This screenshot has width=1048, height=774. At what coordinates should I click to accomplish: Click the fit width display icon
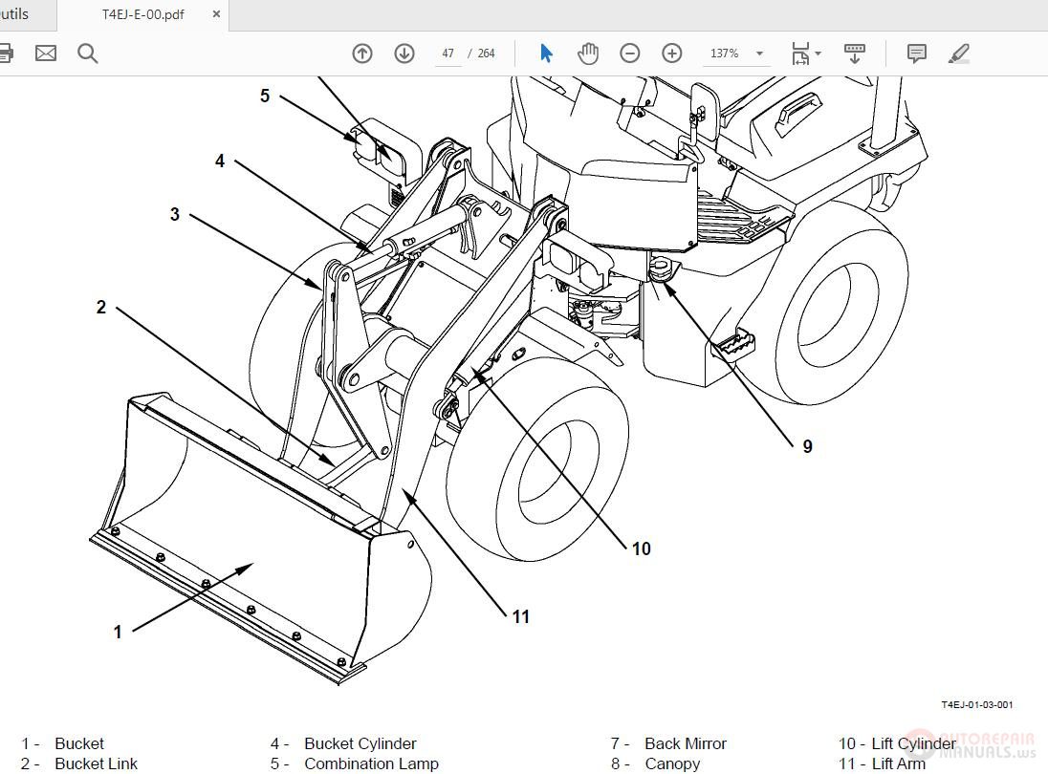point(800,54)
